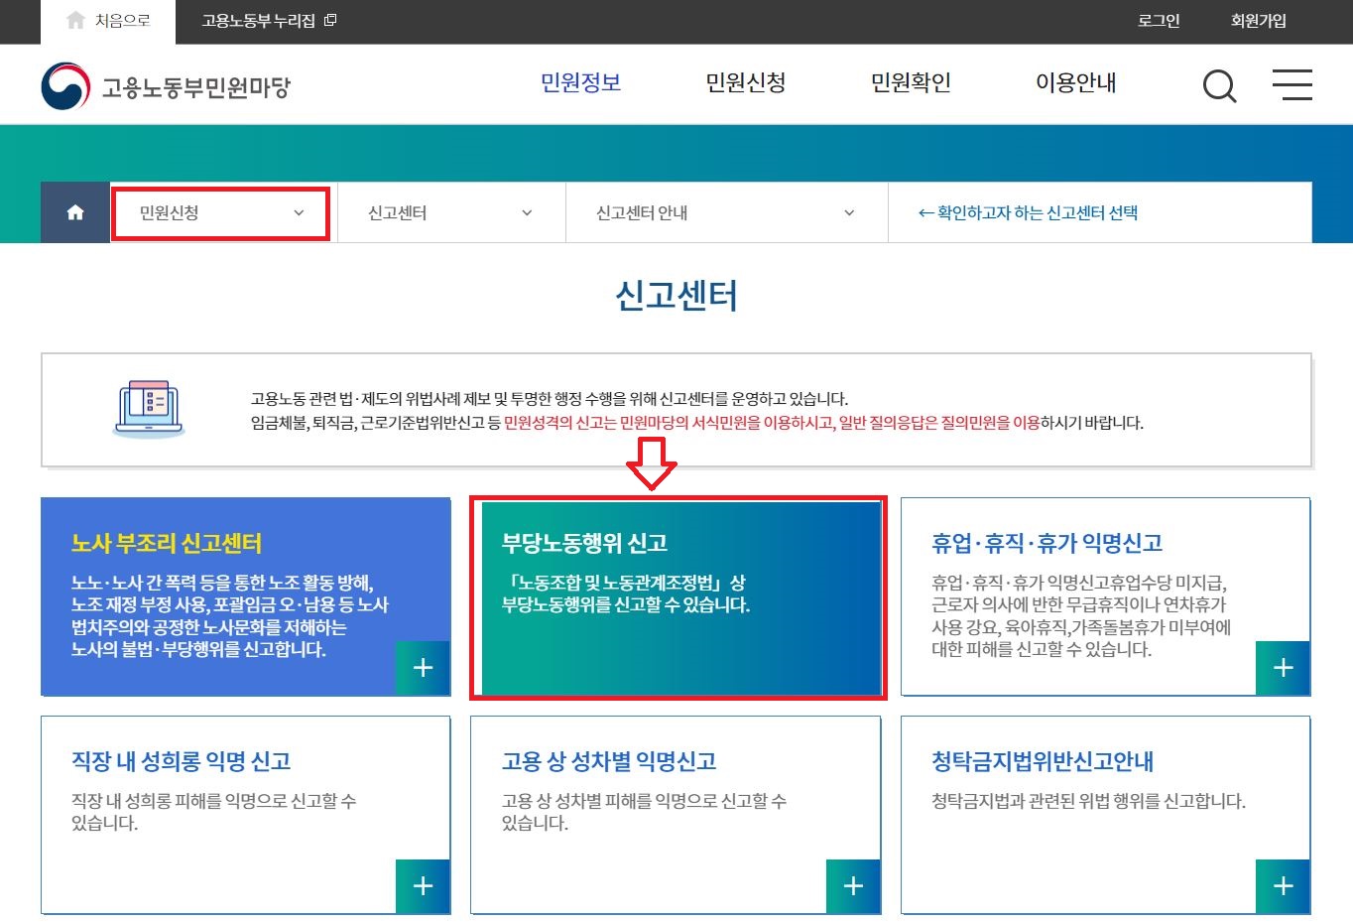Click the plus icon on 고용 상 성차별 익명신고
The height and width of the screenshot is (923, 1353).
point(853,886)
